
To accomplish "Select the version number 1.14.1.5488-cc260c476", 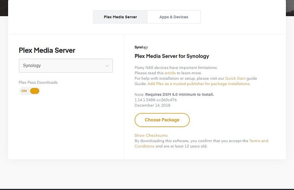I will (156, 100).
